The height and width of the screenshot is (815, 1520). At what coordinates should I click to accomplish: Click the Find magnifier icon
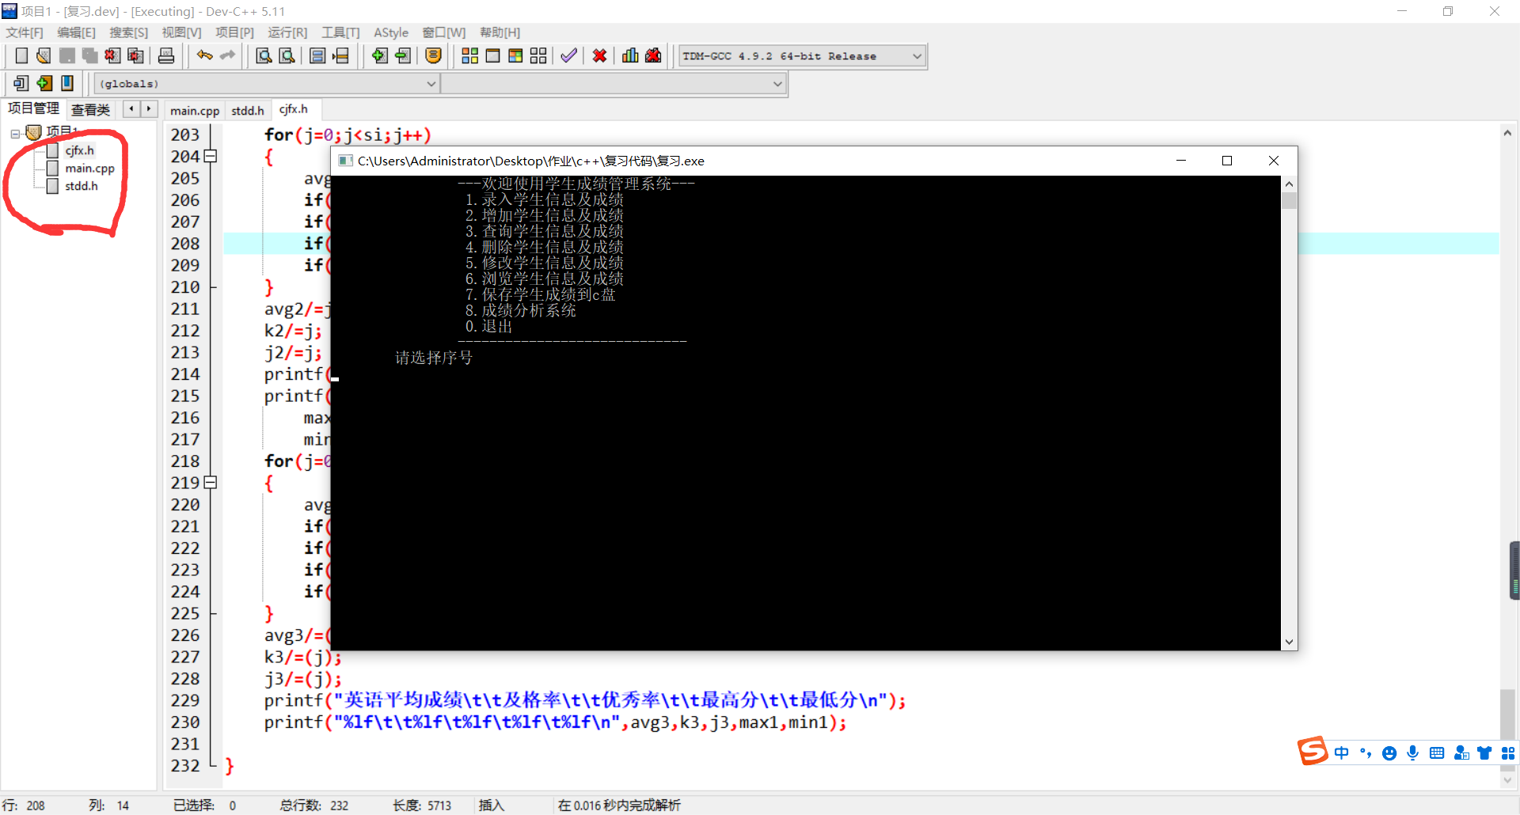pyautogui.click(x=264, y=55)
